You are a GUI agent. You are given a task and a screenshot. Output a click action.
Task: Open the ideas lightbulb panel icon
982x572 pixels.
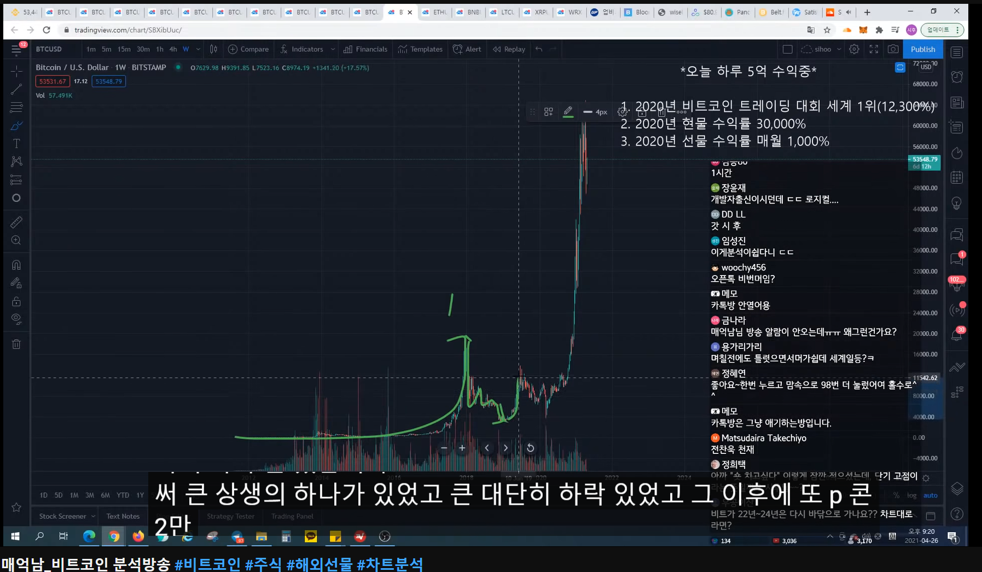click(x=957, y=203)
